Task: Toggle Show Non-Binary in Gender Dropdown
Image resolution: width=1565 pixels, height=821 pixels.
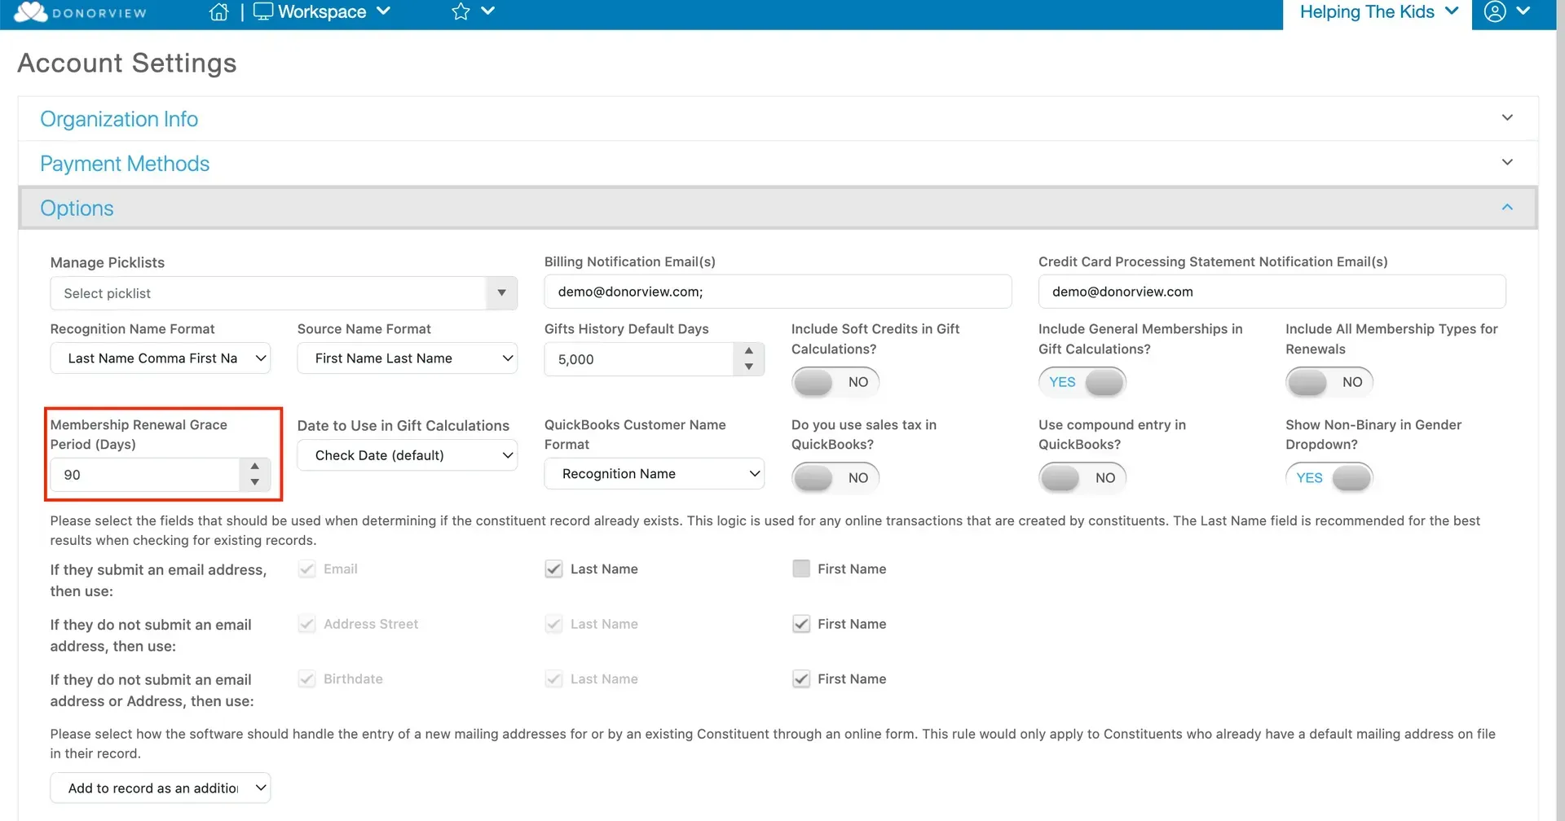Action: (x=1329, y=478)
